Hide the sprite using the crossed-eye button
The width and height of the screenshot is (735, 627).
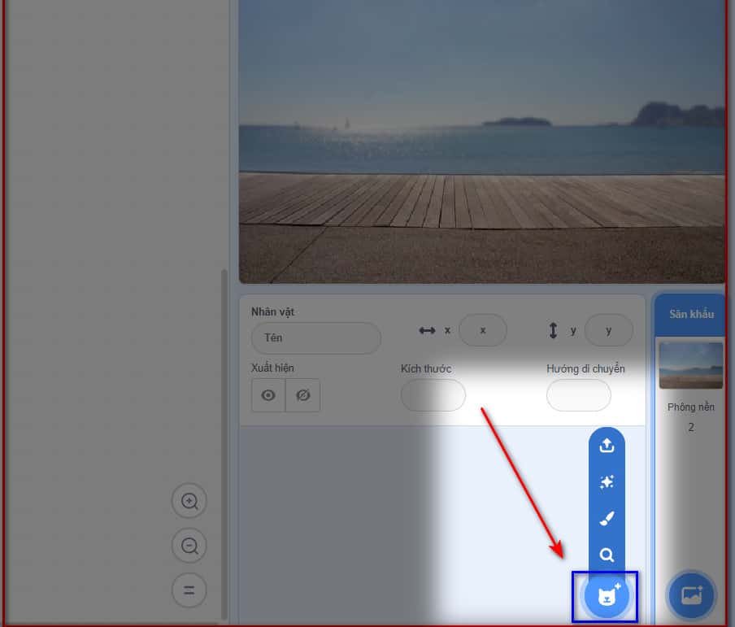pos(303,395)
